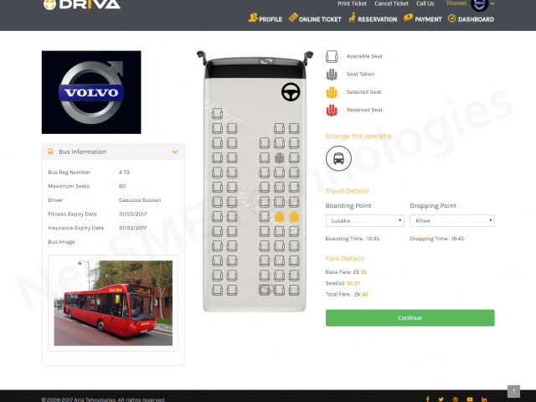
Task: Click the Cancel Ticket link
Action: pyautogui.click(x=391, y=3)
